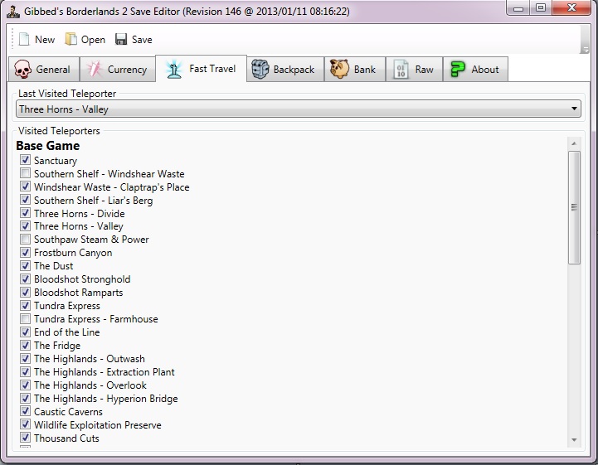The width and height of the screenshot is (598, 465).
Task: Toggle The Highlands - Hyperion Bridge checkbox
Action: click(x=25, y=398)
